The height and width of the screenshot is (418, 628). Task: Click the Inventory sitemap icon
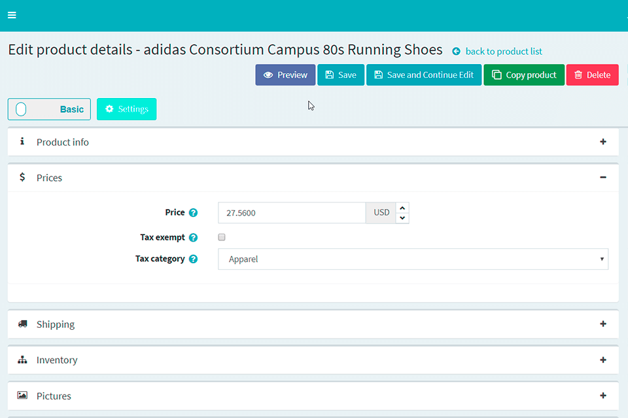23,360
